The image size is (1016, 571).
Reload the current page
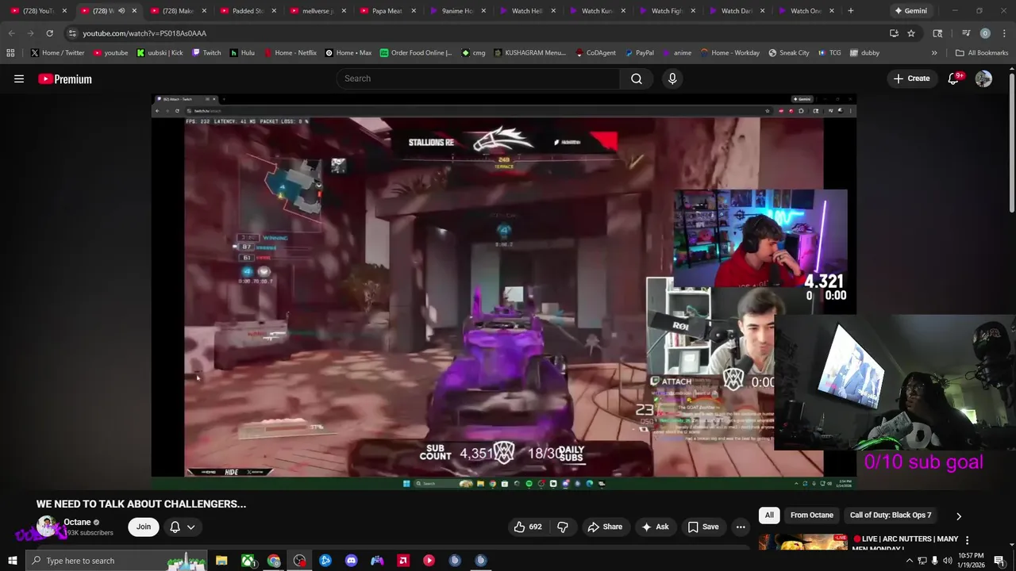[x=49, y=33]
